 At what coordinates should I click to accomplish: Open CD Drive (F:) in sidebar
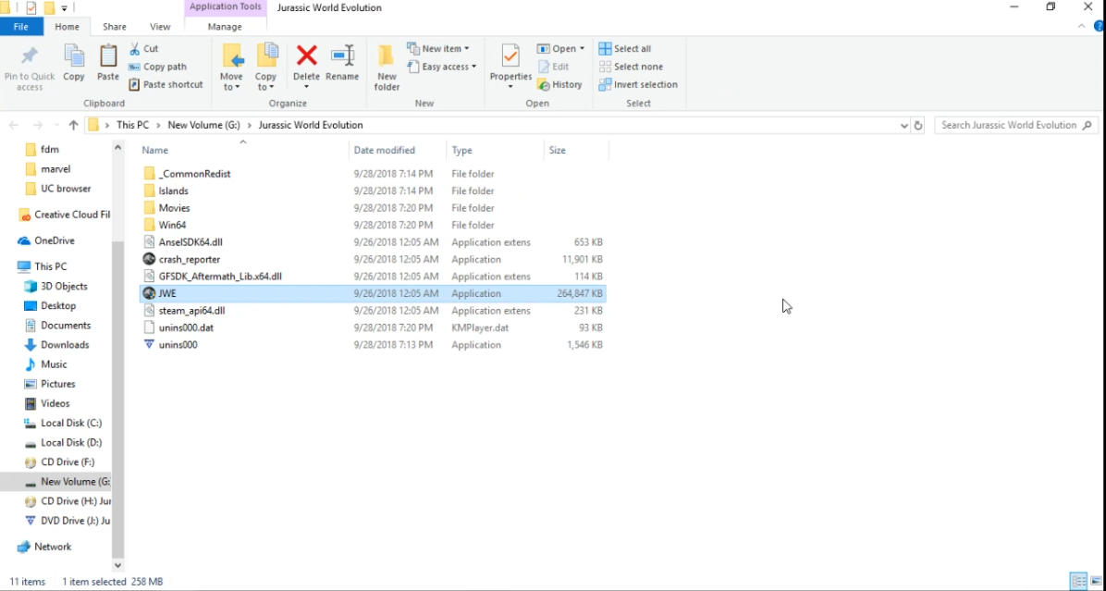[67, 462]
